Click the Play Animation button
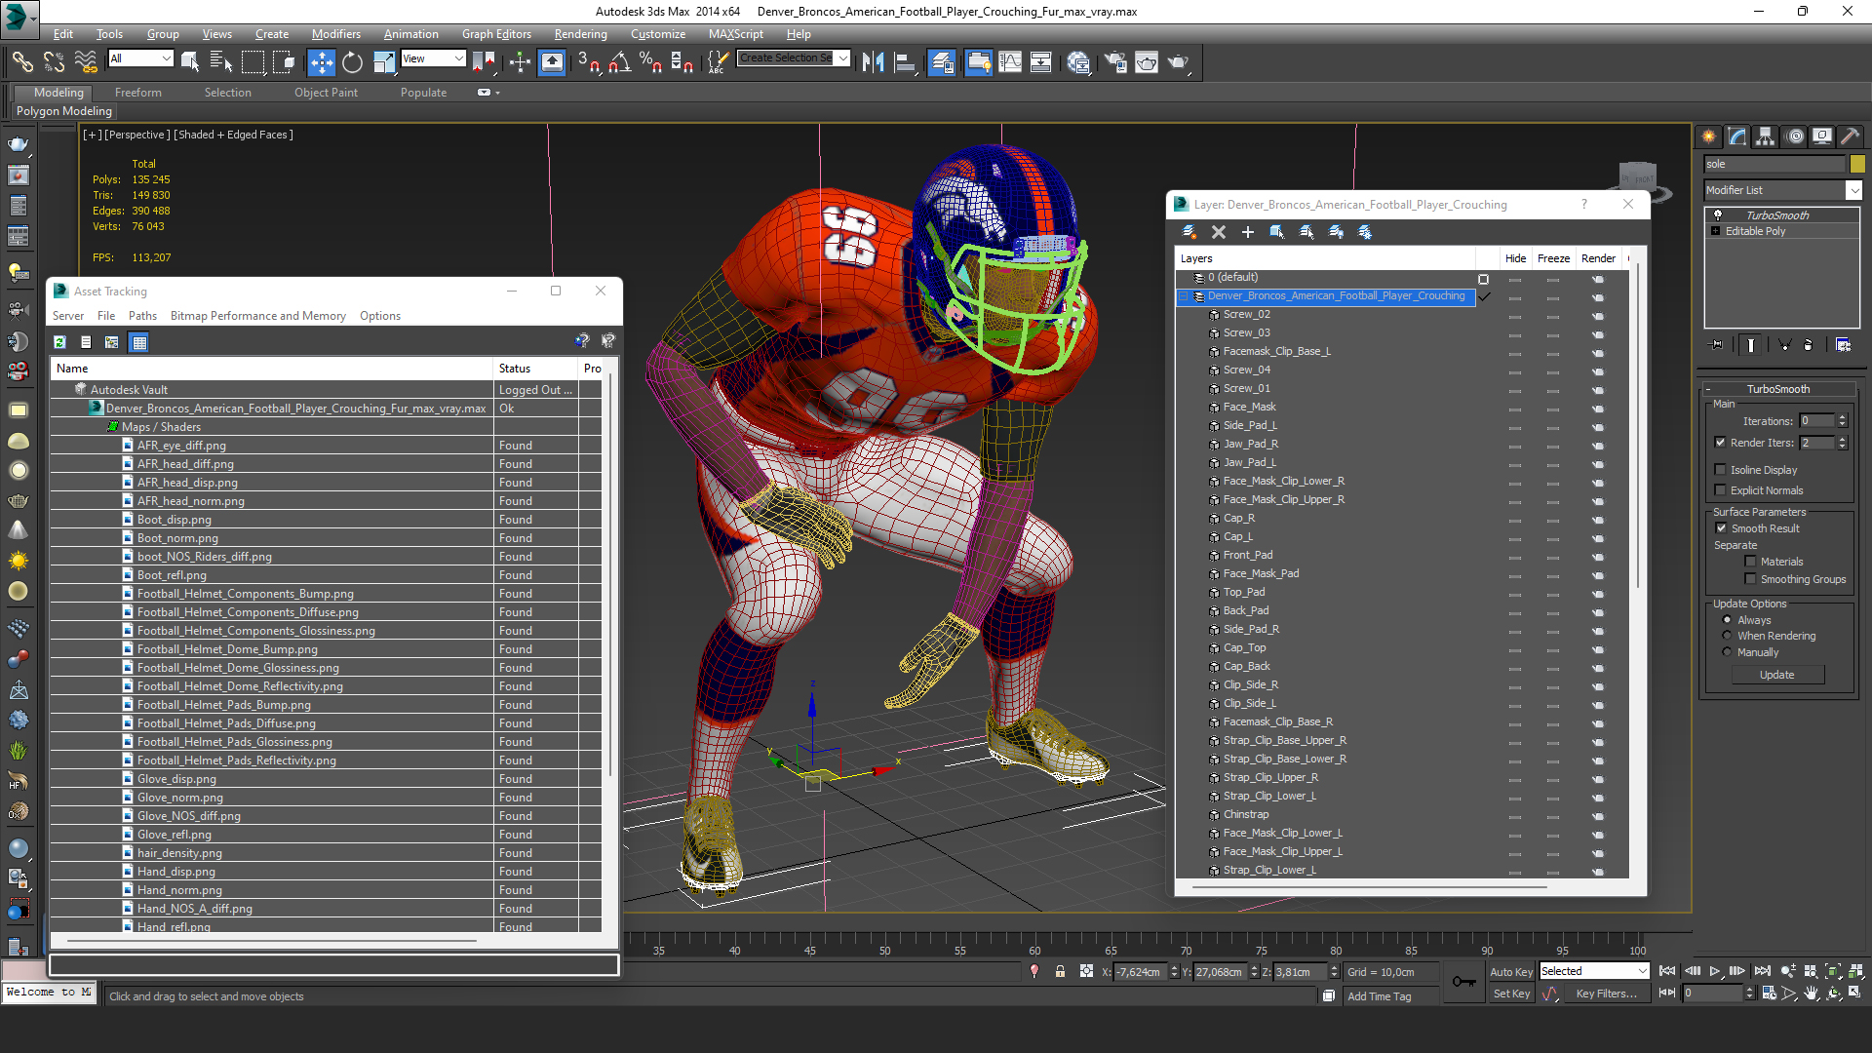The image size is (1872, 1053). click(1714, 971)
